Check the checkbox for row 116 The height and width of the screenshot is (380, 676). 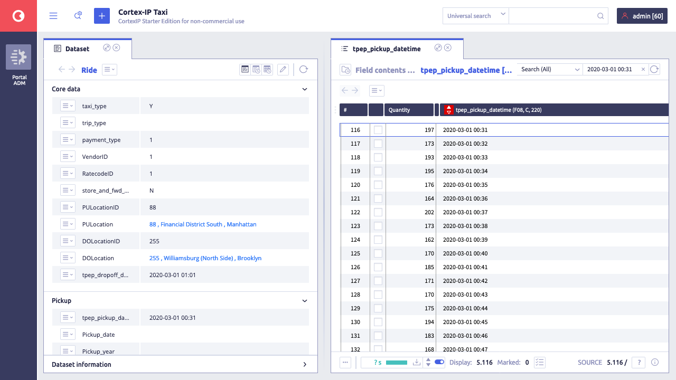378,130
